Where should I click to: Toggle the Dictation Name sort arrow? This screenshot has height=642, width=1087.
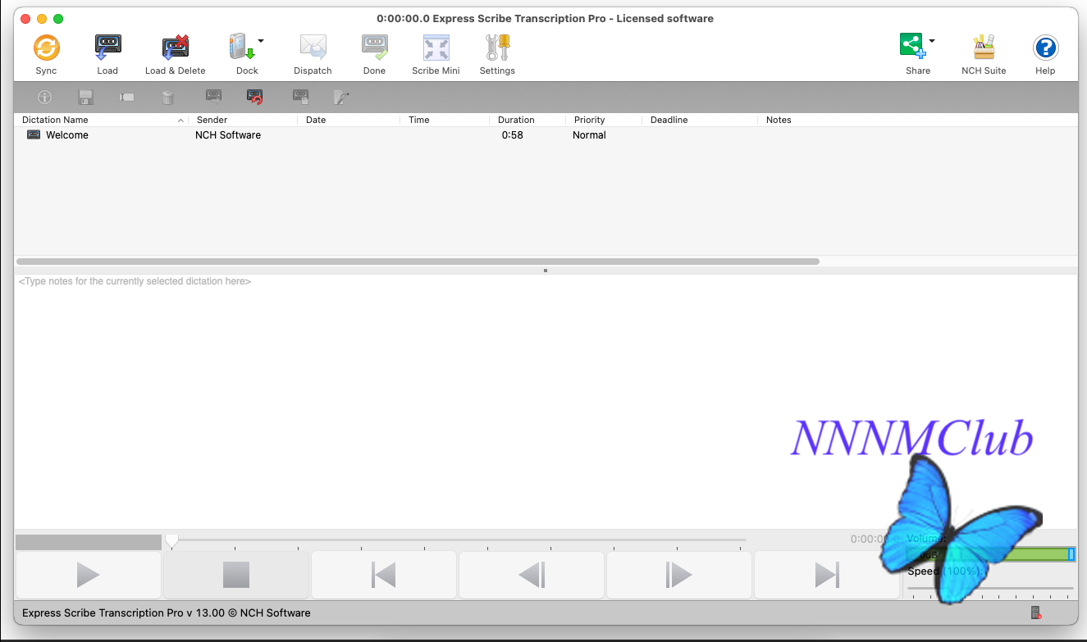pyautogui.click(x=180, y=121)
